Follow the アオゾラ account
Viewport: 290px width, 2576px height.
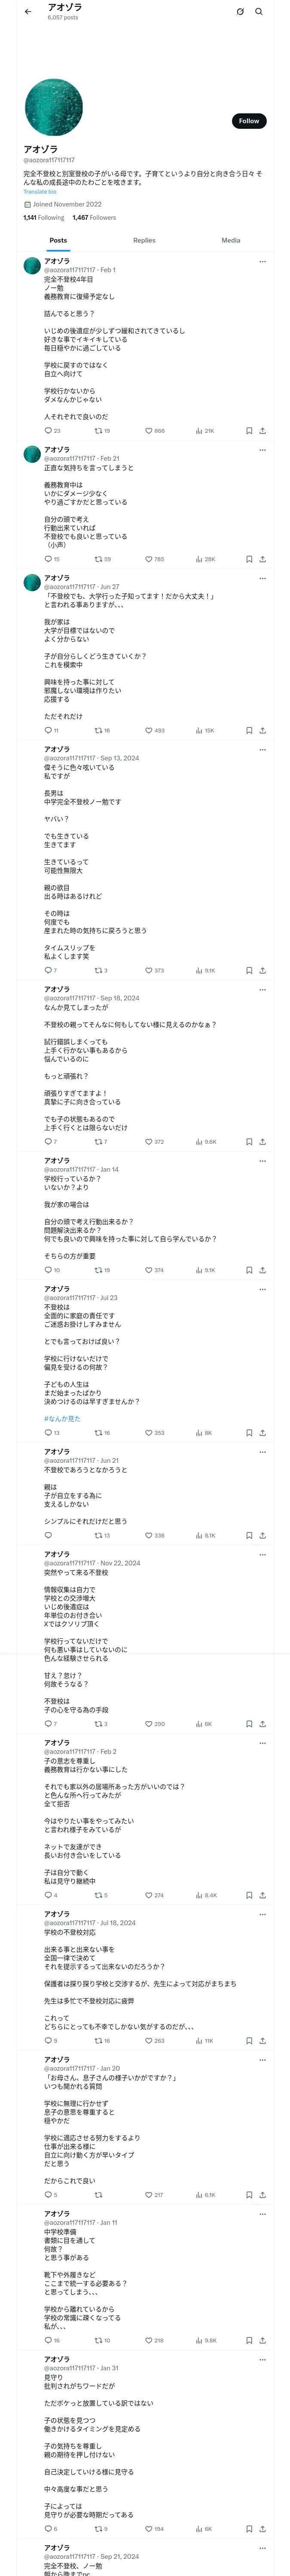click(x=248, y=121)
